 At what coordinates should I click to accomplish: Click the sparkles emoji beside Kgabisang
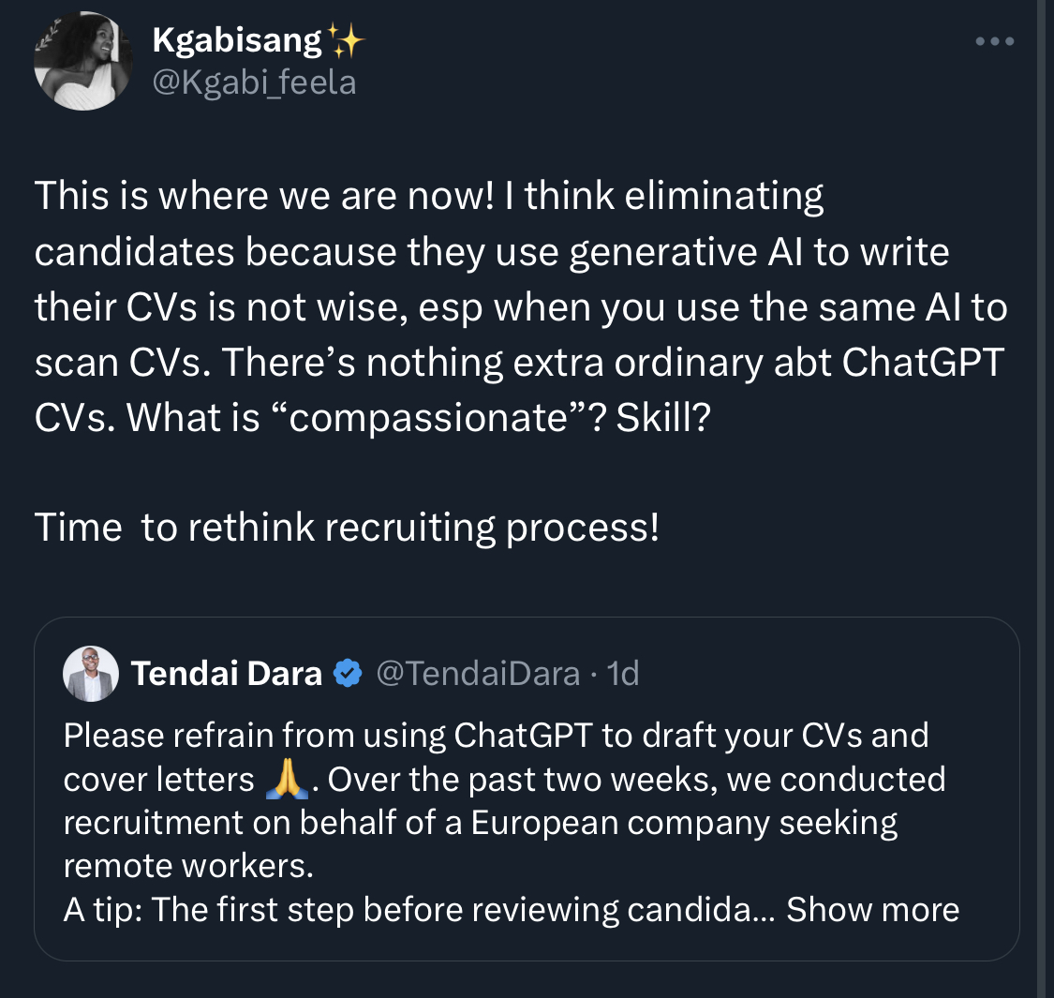pos(347,41)
